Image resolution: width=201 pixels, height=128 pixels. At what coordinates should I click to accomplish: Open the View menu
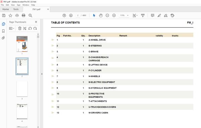pos(13,5)
